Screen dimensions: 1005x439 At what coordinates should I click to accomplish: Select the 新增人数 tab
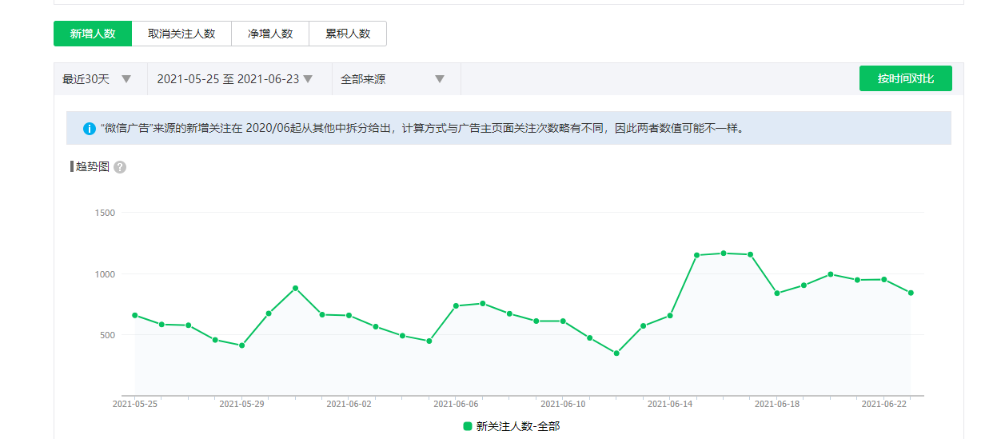(93, 34)
